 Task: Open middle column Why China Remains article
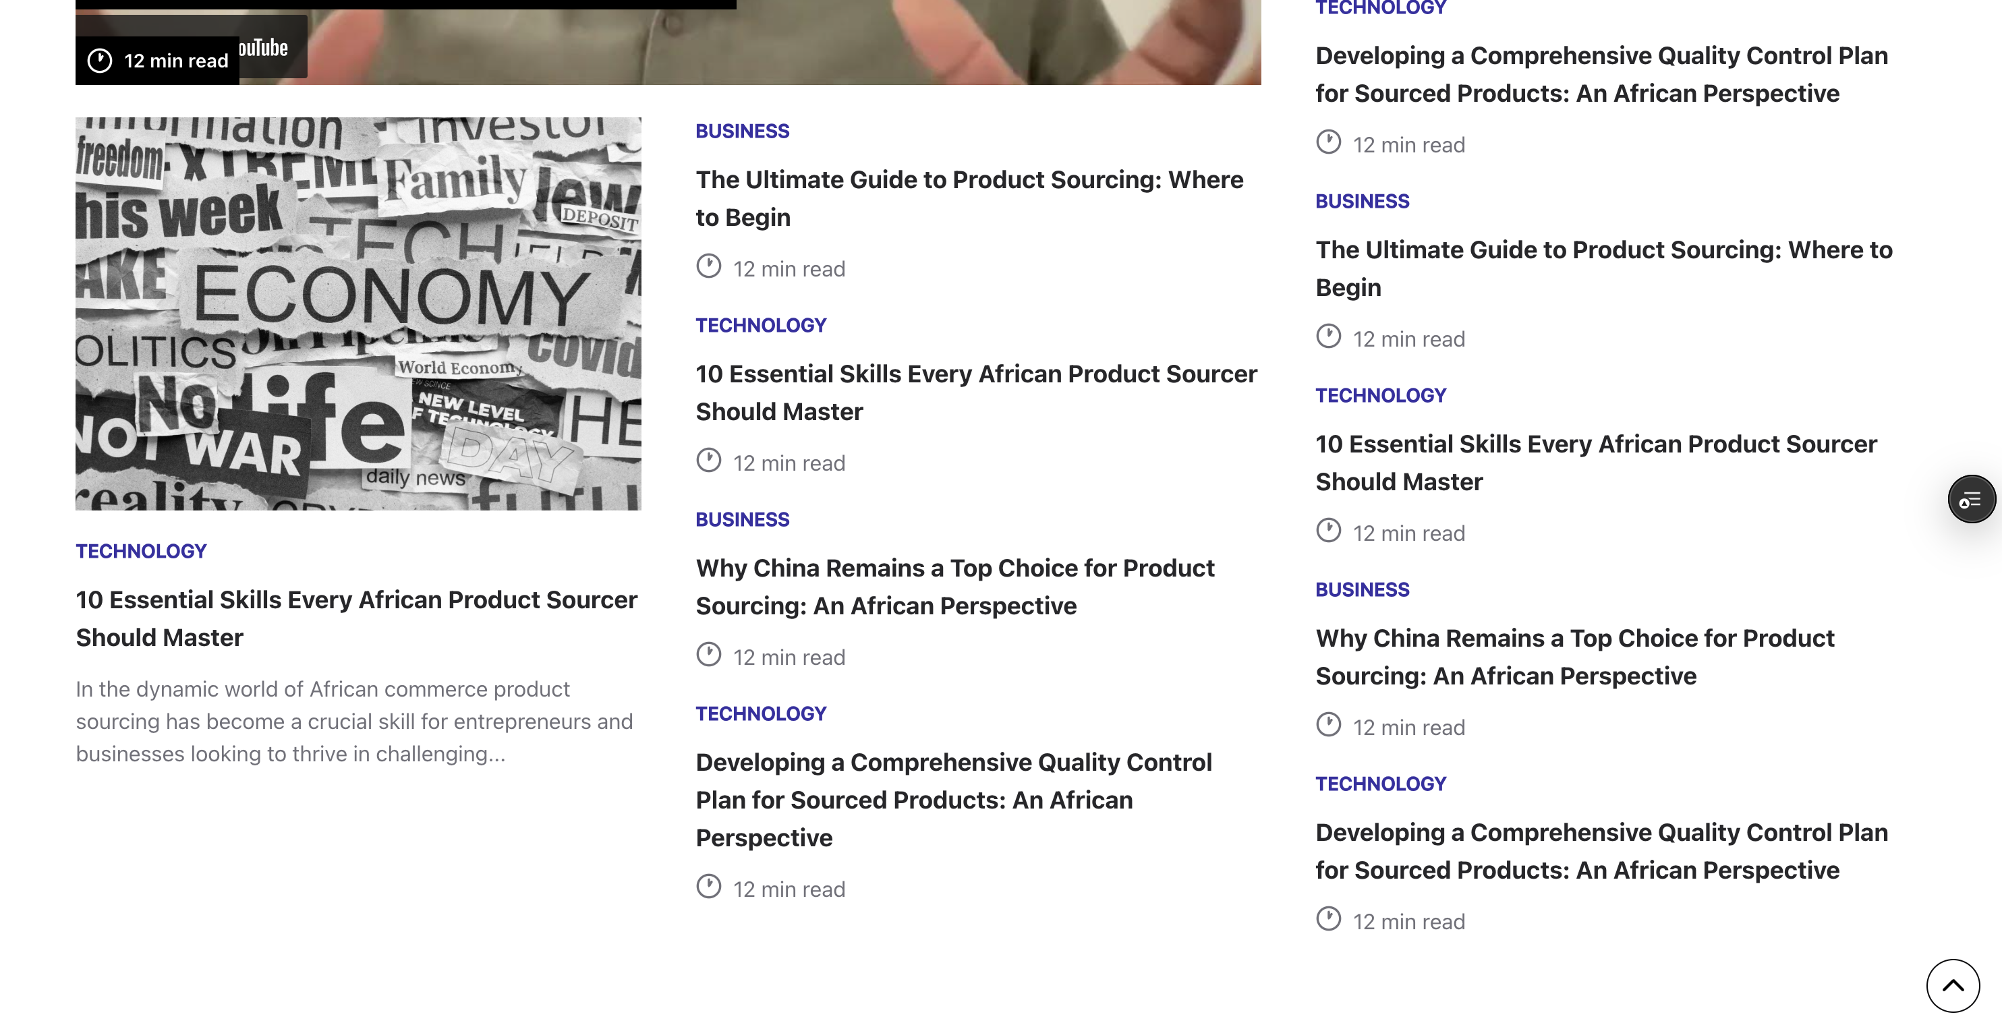[x=954, y=587]
